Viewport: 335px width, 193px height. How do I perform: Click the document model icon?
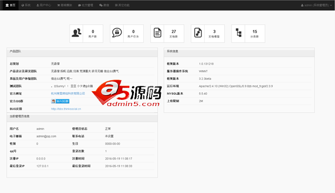click(198, 33)
